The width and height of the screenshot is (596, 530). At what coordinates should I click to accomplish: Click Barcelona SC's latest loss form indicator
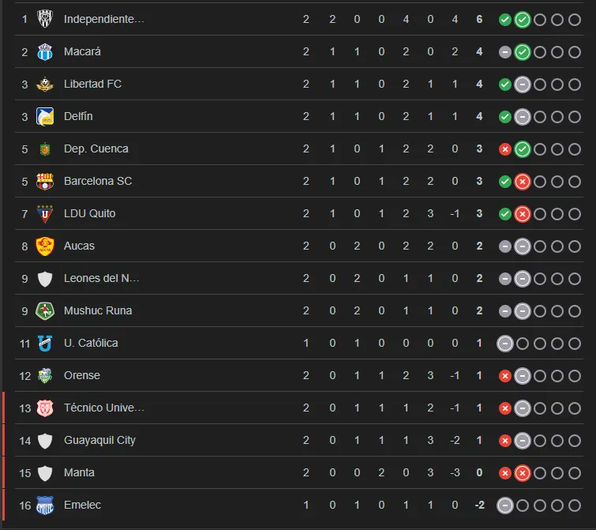(x=522, y=181)
